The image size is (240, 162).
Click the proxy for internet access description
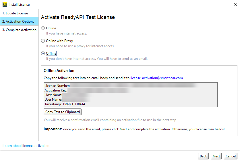pyautogui.click(x=80, y=46)
